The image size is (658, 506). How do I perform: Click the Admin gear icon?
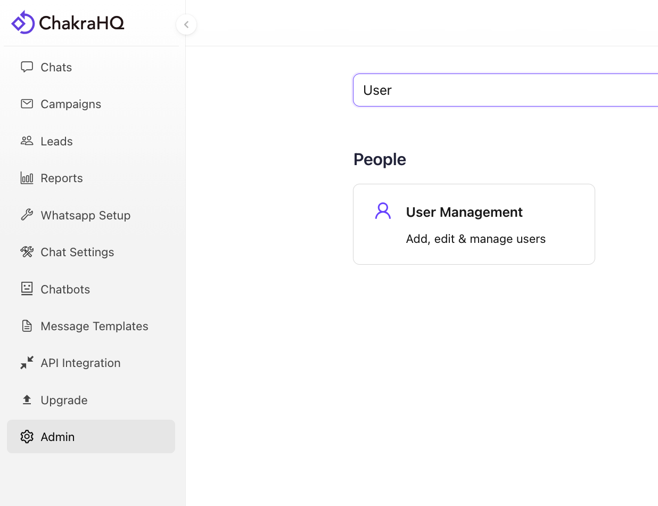coord(27,436)
